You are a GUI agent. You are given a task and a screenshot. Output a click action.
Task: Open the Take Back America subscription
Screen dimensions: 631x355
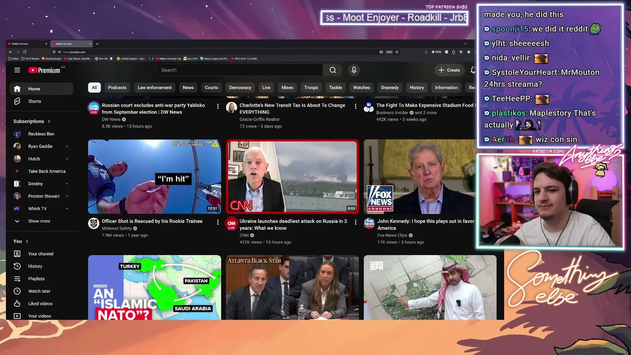(41, 171)
